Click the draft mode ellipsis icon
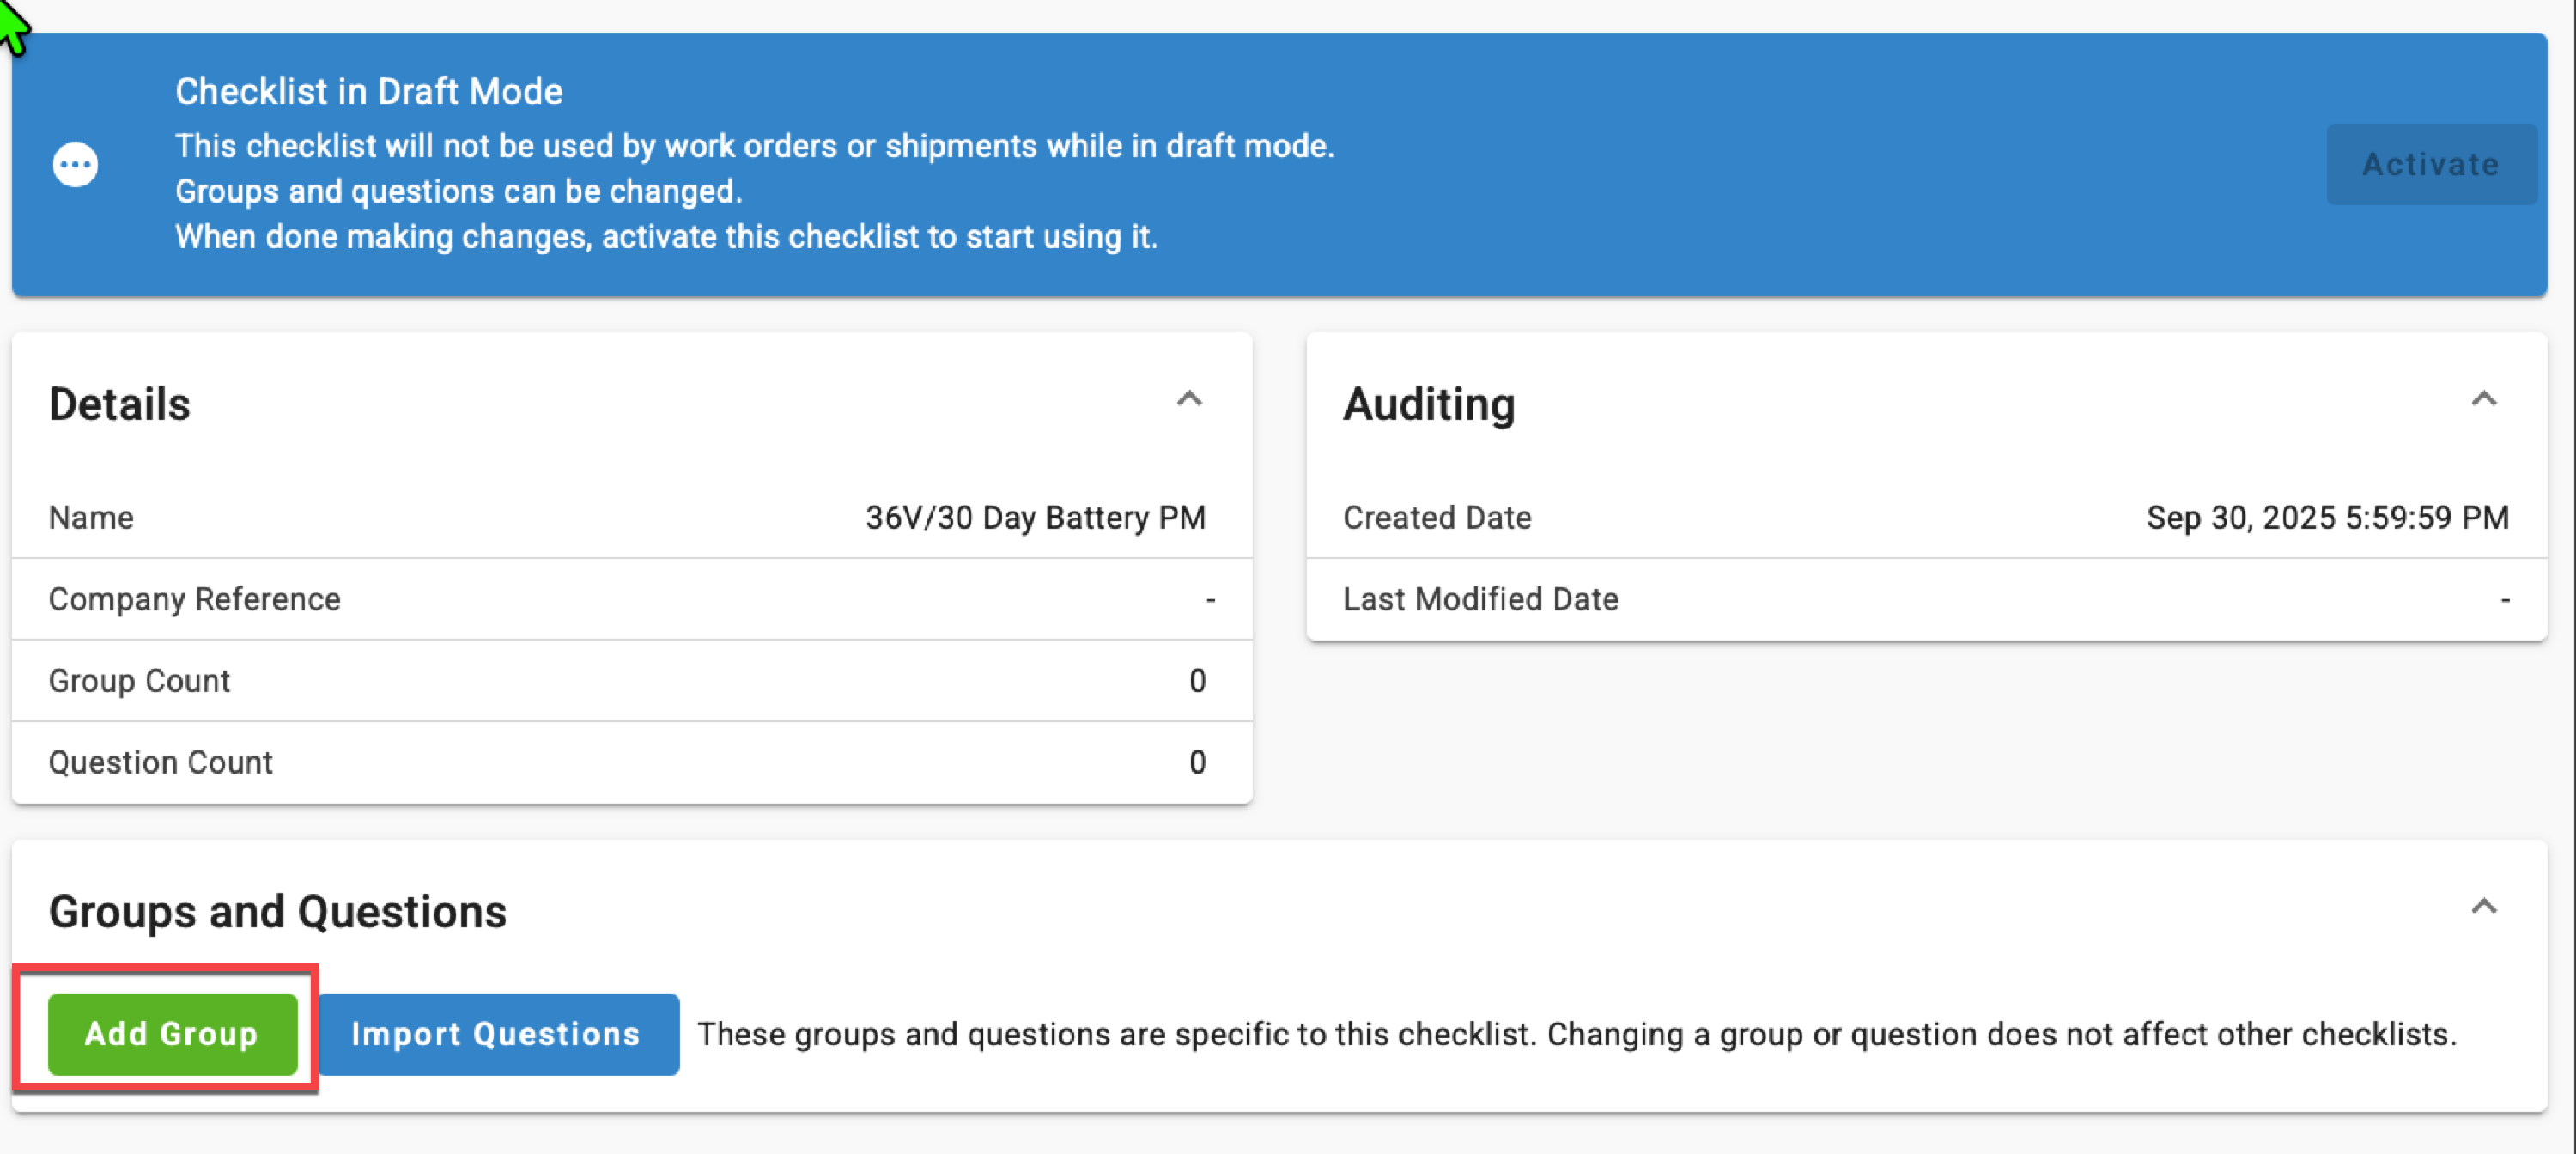This screenshot has width=2576, height=1154. (x=75, y=165)
